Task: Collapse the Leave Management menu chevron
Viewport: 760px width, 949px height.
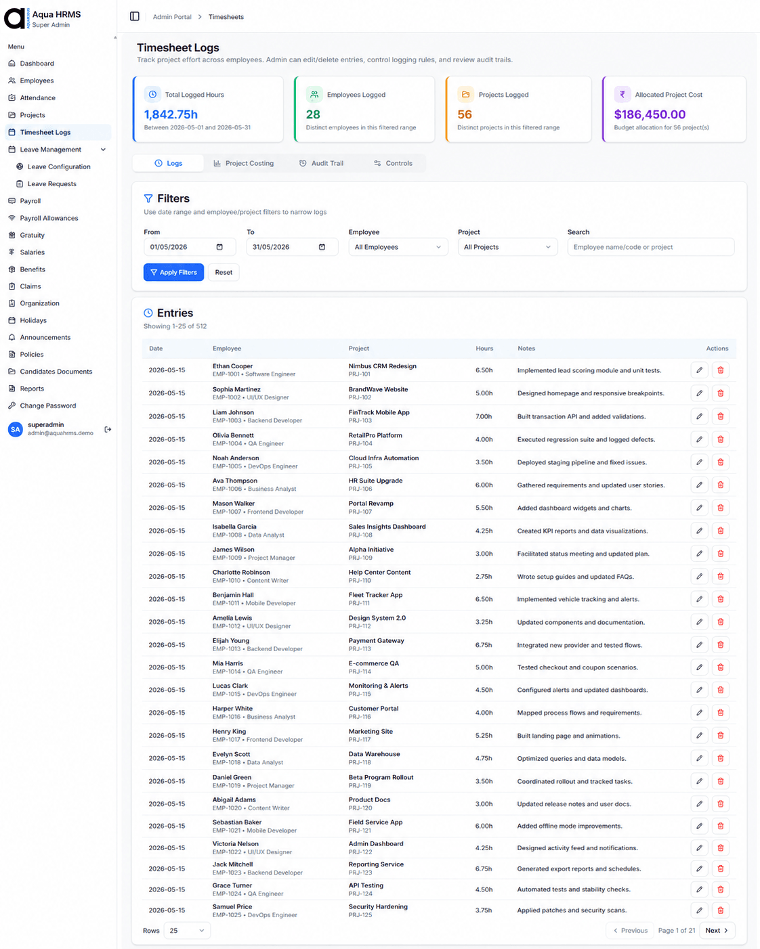Action: pyautogui.click(x=103, y=150)
